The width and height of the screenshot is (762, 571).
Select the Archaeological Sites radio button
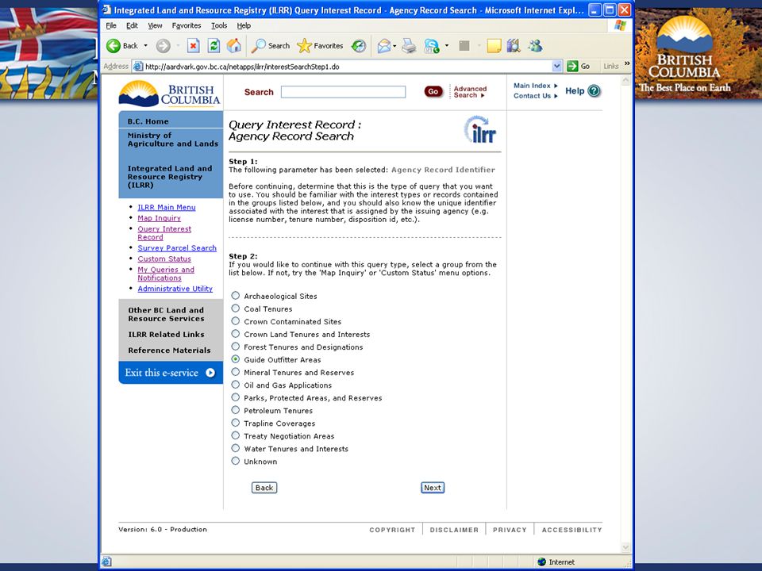[235, 296]
